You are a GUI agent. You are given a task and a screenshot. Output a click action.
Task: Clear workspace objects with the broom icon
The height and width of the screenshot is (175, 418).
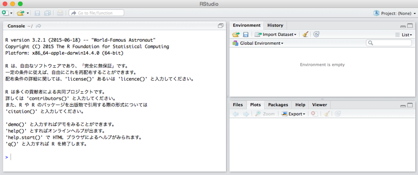pos(306,34)
